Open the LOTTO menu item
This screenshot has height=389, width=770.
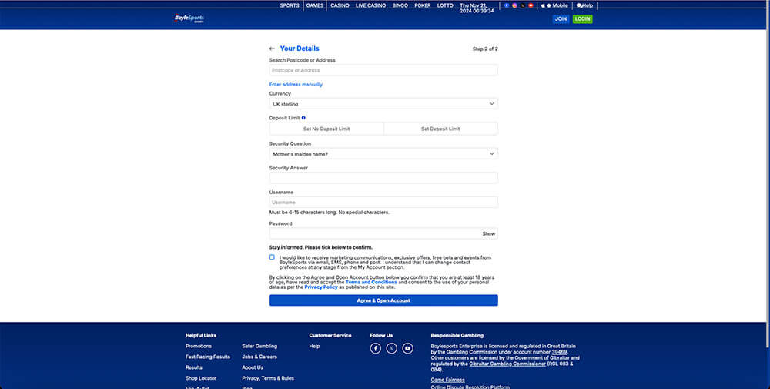coord(445,5)
